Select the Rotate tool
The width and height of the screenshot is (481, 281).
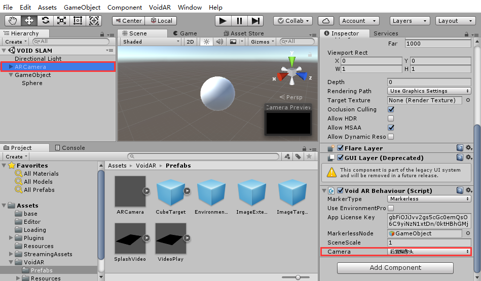(x=45, y=21)
